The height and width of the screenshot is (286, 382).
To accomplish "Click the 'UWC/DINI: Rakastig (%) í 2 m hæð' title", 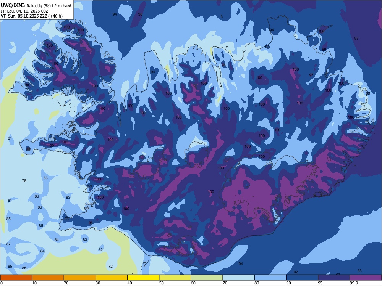I will coord(36,6).
